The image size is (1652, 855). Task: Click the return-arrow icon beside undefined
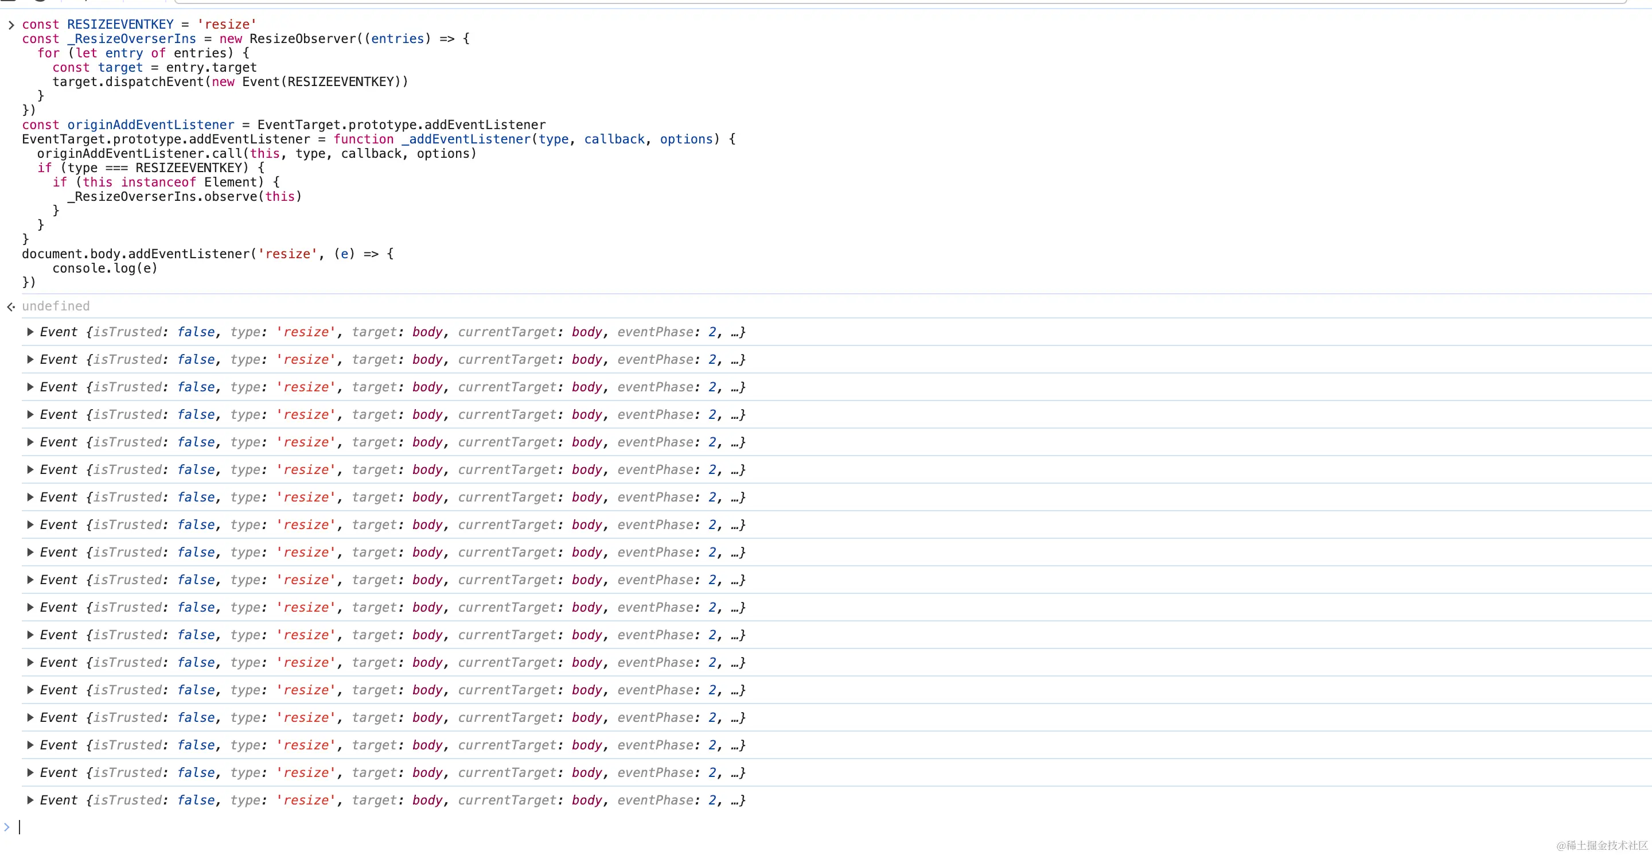point(11,307)
